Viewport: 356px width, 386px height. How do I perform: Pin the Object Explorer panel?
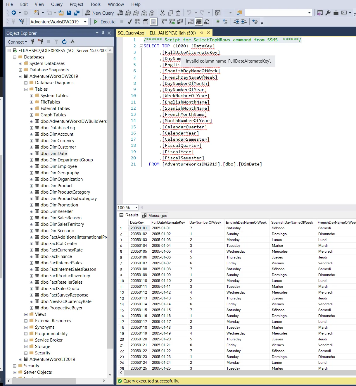(x=103, y=33)
